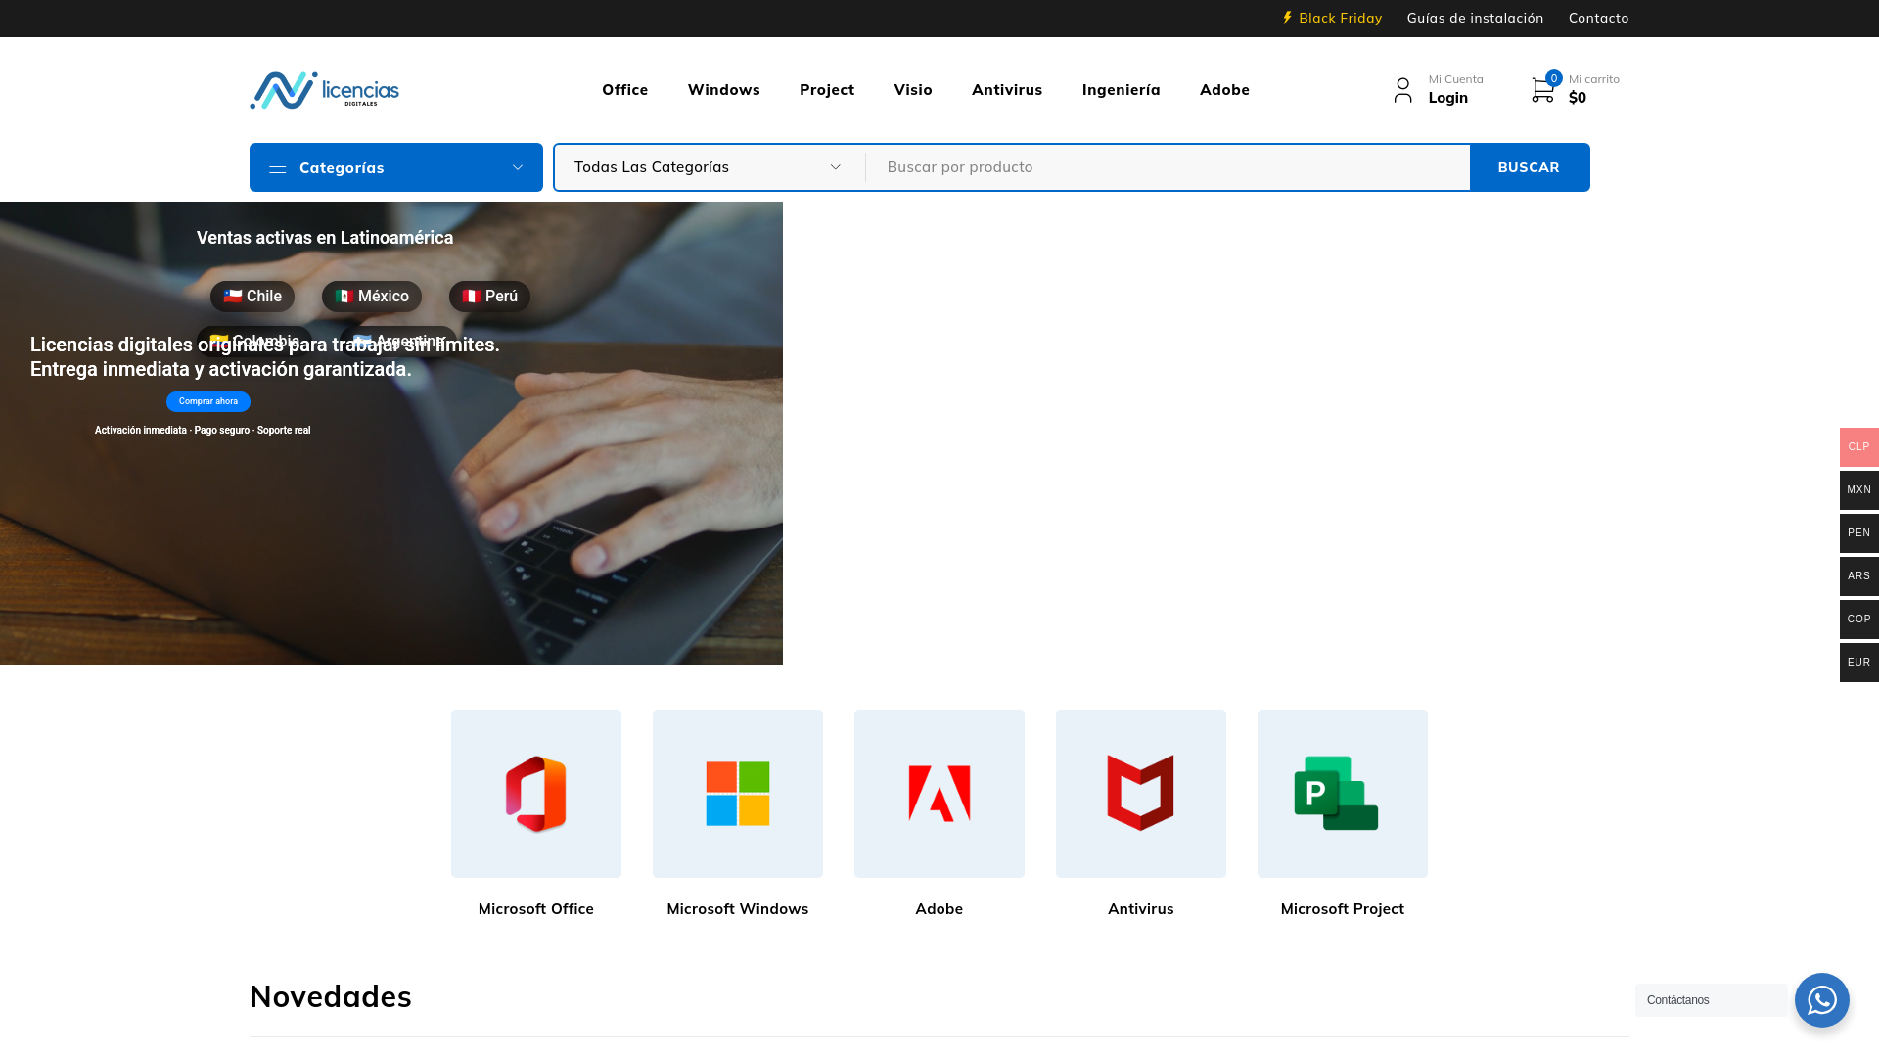Click the Comprar ahora button
Image resolution: width=1879 pixels, height=1057 pixels.
click(x=208, y=402)
